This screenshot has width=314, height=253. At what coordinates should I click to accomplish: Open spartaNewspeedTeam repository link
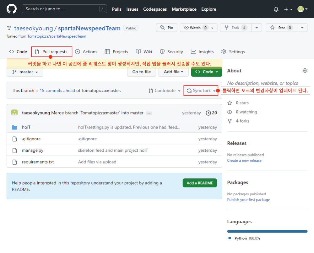(x=89, y=28)
